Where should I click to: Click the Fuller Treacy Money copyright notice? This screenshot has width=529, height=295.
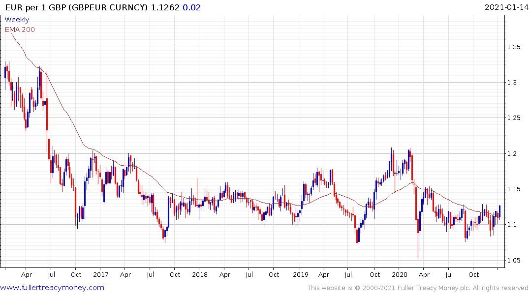coord(418,288)
